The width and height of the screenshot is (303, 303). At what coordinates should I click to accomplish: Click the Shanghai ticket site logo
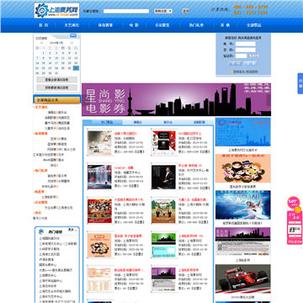coord(56,11)
